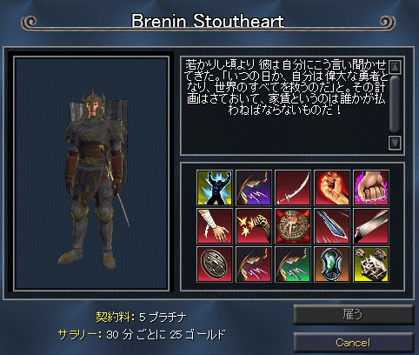Image resolution: width=419 pixels, height=355 pixels.
Task: Click the 雇う hire button
Action: 354,314
